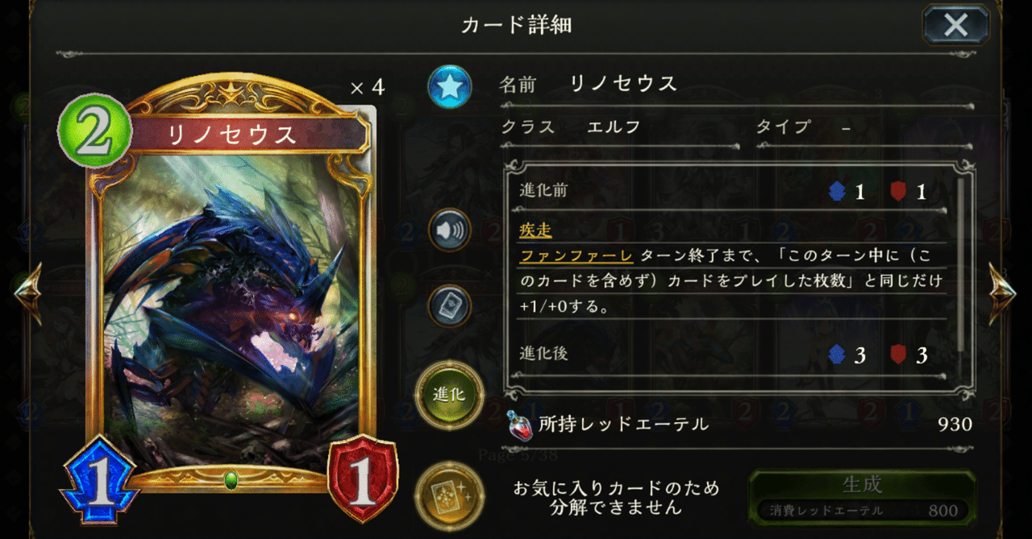Click the red ether vial icon
Viewport: 1032px width, 539px height.
point(520,425)
